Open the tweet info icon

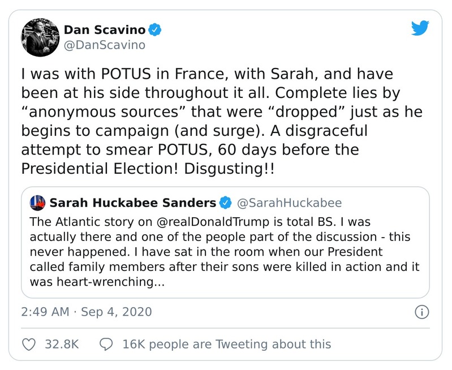point(422,312)
